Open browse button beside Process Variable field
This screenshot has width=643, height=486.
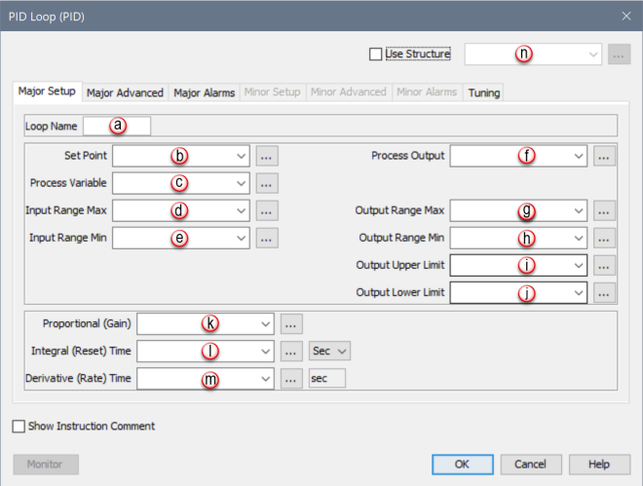[x=268, y=182]
